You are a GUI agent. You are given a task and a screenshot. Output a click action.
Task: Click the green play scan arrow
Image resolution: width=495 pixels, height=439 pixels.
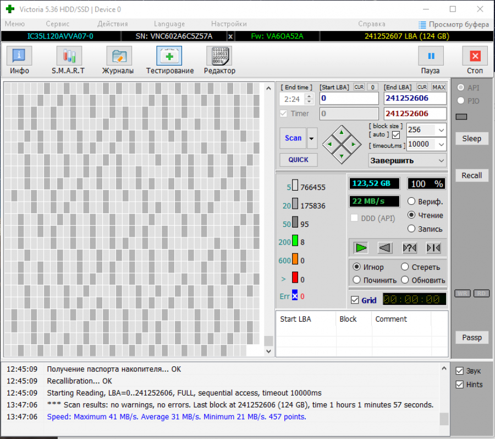[361, 248]
